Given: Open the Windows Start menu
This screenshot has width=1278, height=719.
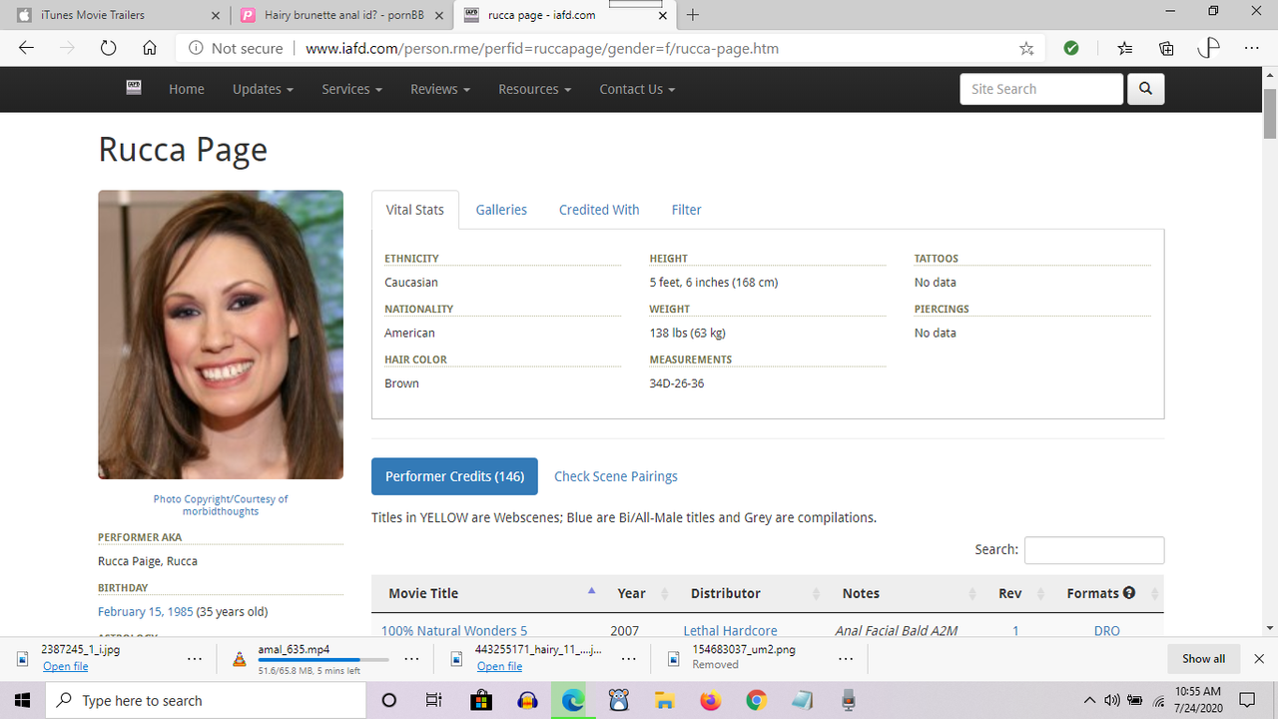Looking at the screenshot, I should coord(22,700).
